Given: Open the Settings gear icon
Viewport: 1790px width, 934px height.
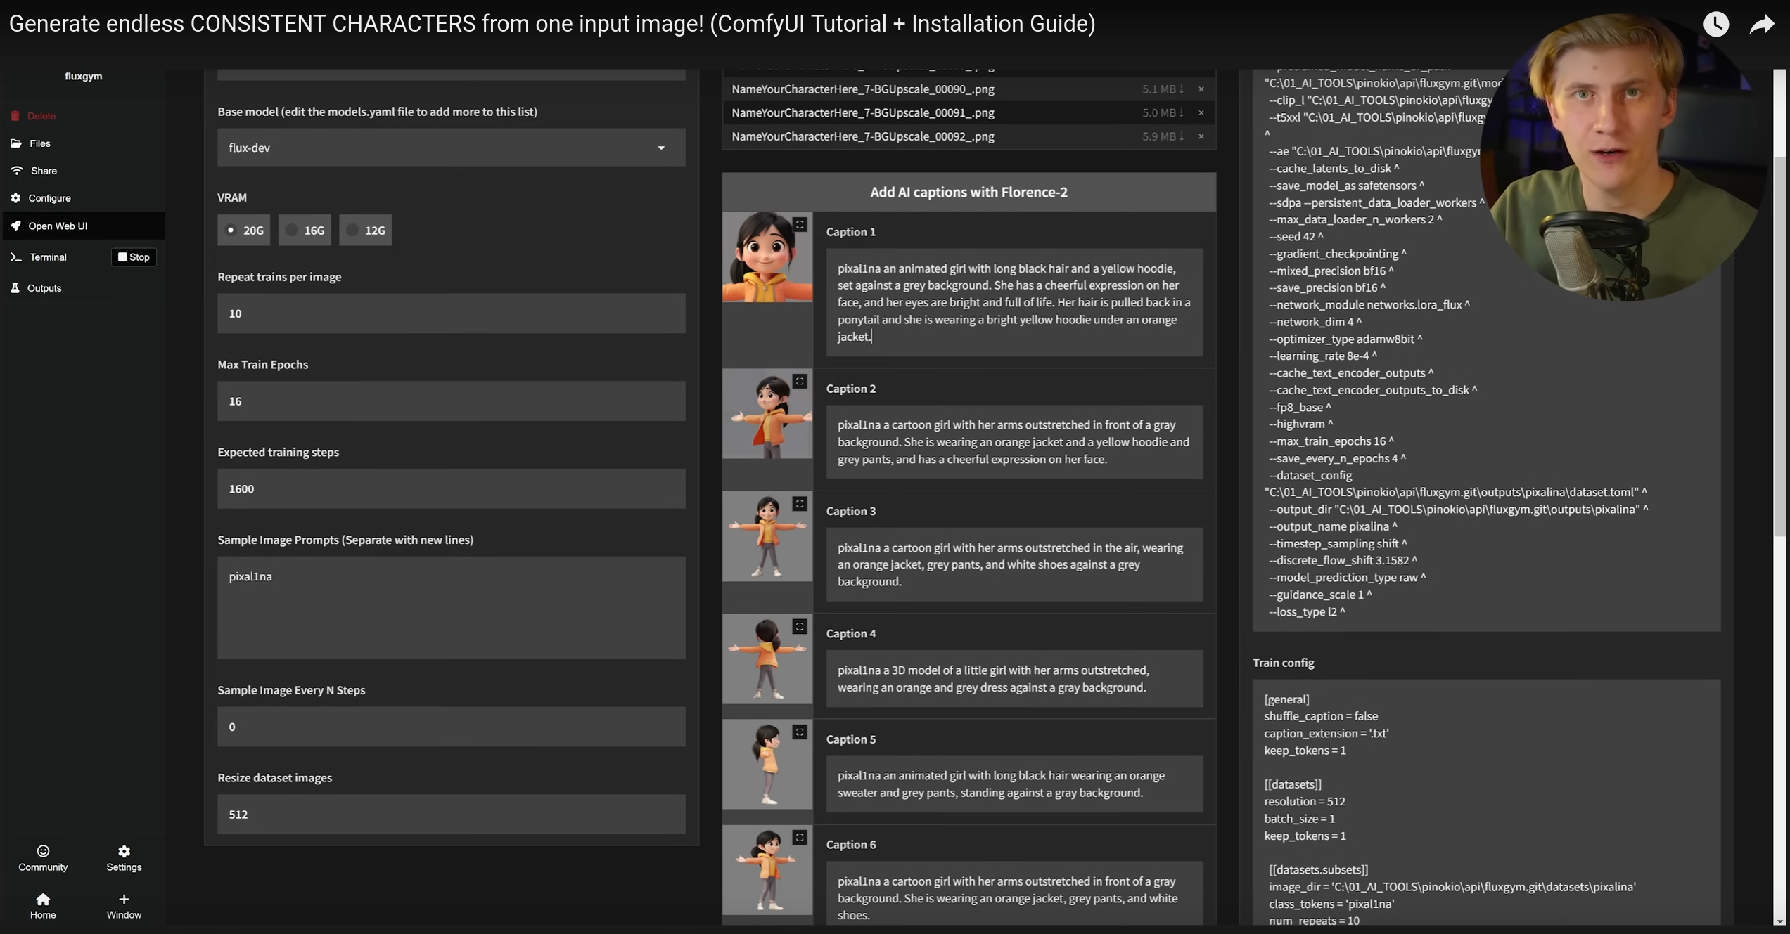Looking at the screenshot, I should click(124, 851).
